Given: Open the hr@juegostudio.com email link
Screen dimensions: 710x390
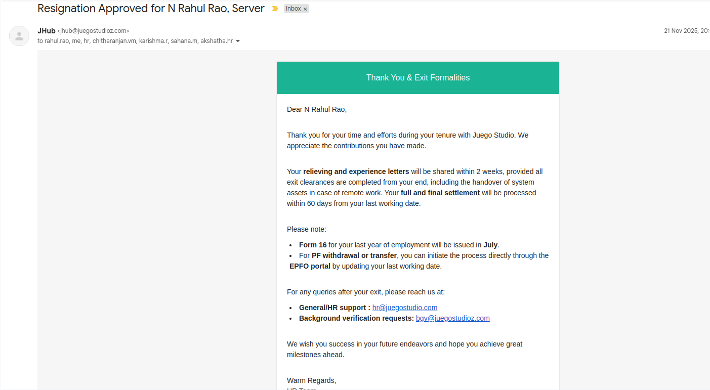Looking at the screenshot, I should click(x=404, y=308).
